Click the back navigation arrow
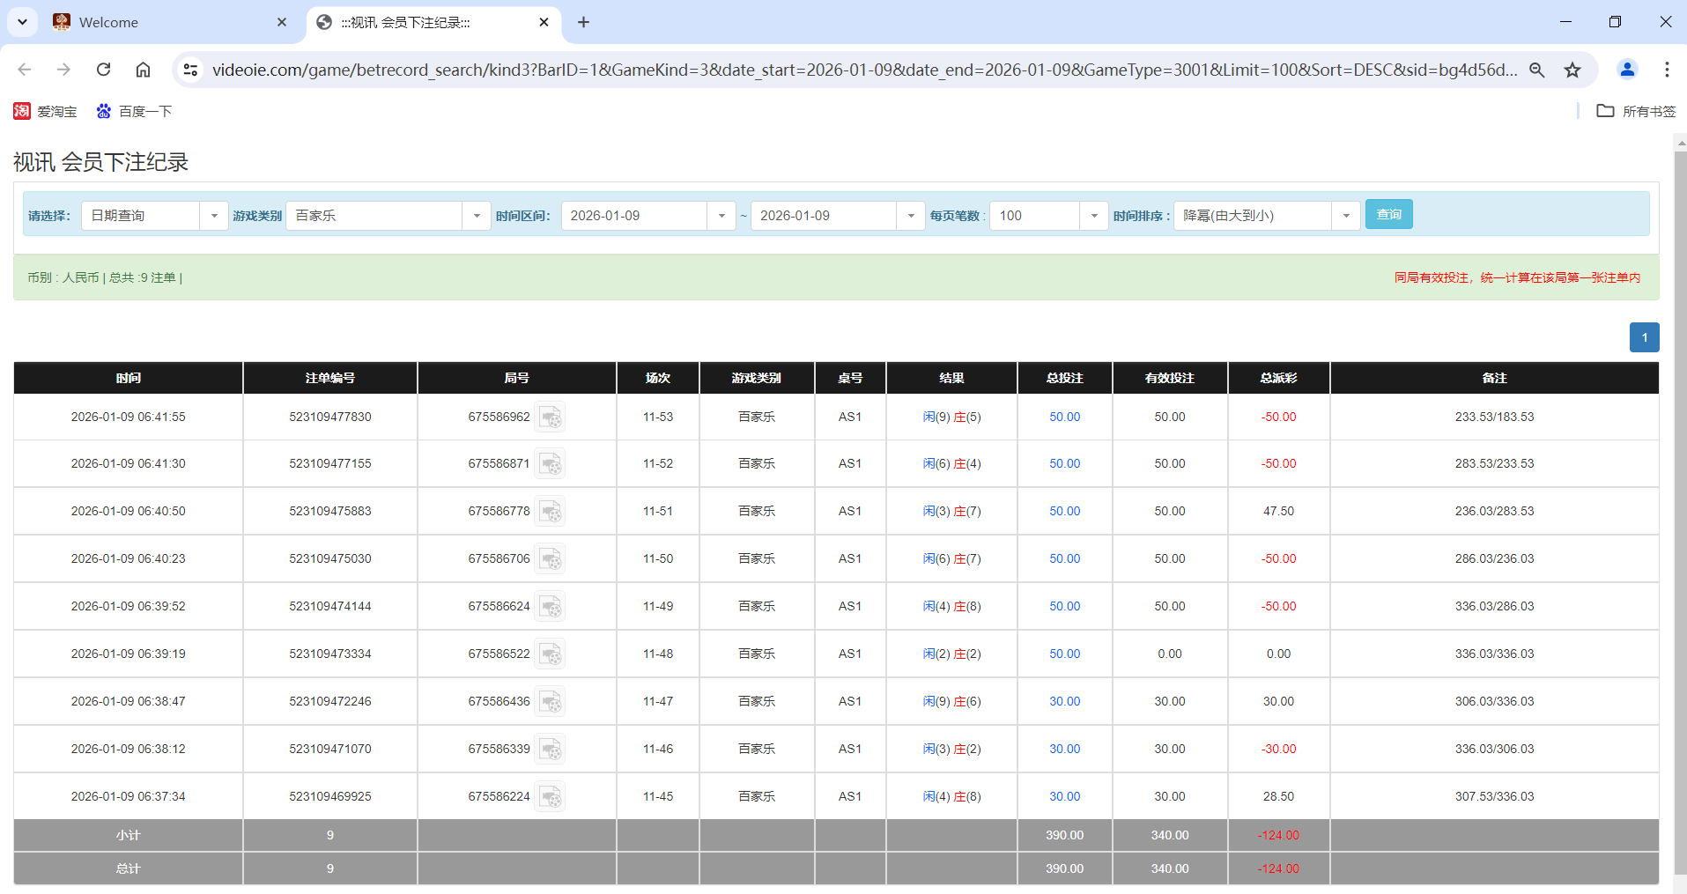 point(24,70)
